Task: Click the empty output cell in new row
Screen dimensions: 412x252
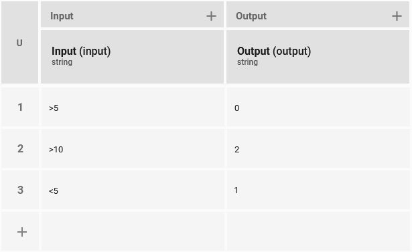Action: click(318, 231)
